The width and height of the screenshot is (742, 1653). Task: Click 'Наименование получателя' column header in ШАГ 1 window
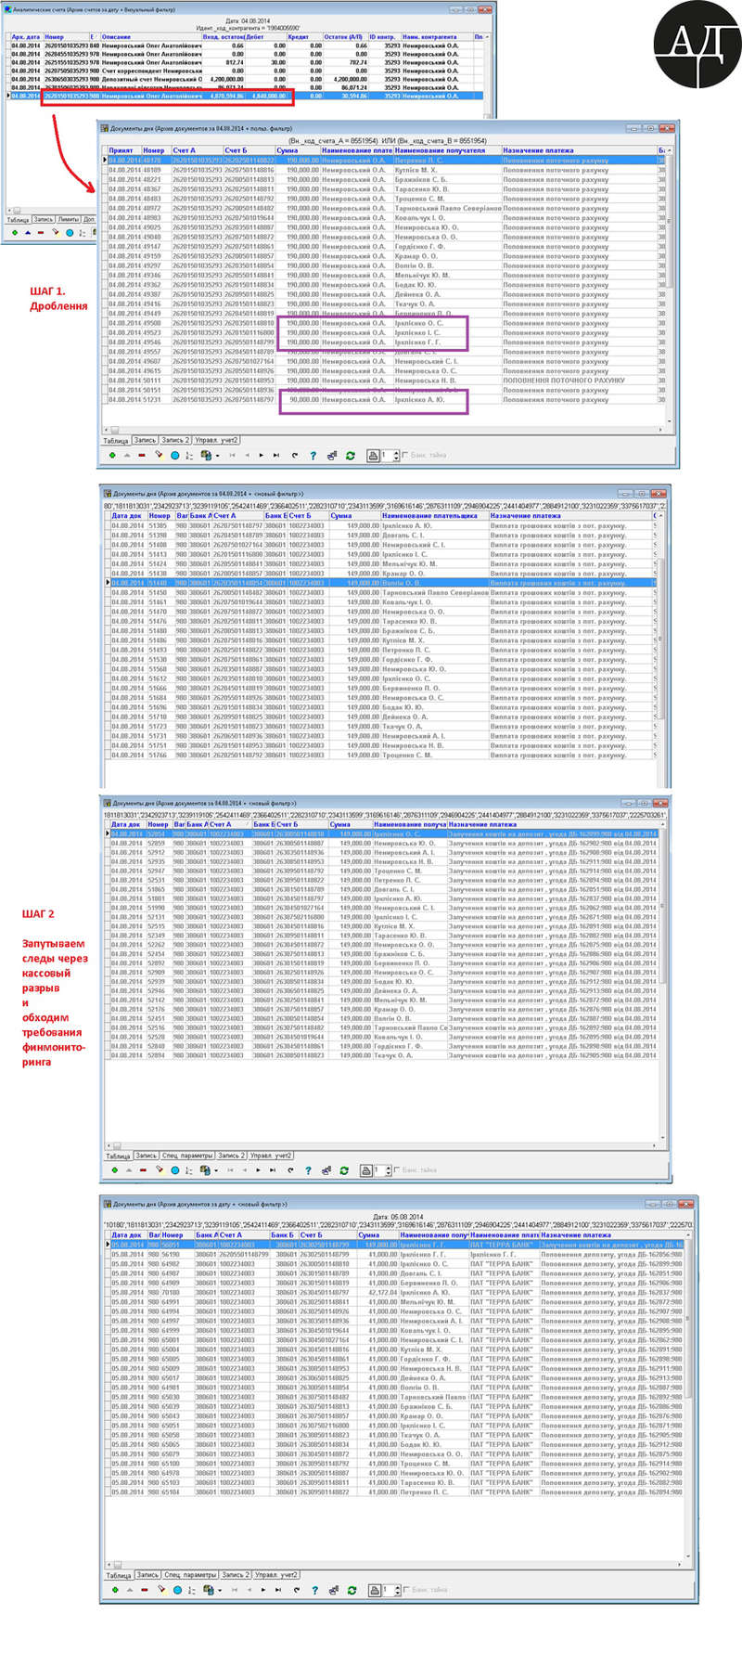pos(440,150)
